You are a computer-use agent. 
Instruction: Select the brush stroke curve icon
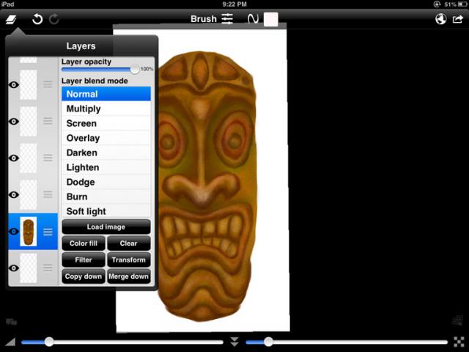coord(254,19)
